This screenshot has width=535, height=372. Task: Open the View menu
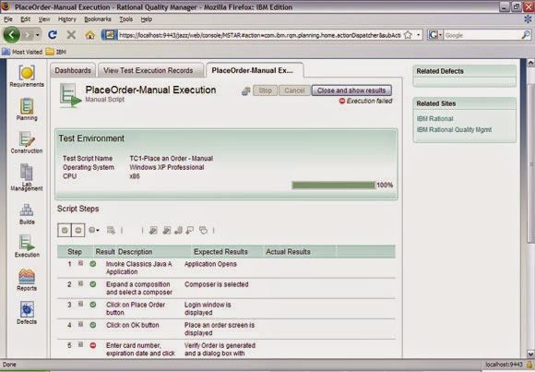pyautogui.click(x=44, y=19)
